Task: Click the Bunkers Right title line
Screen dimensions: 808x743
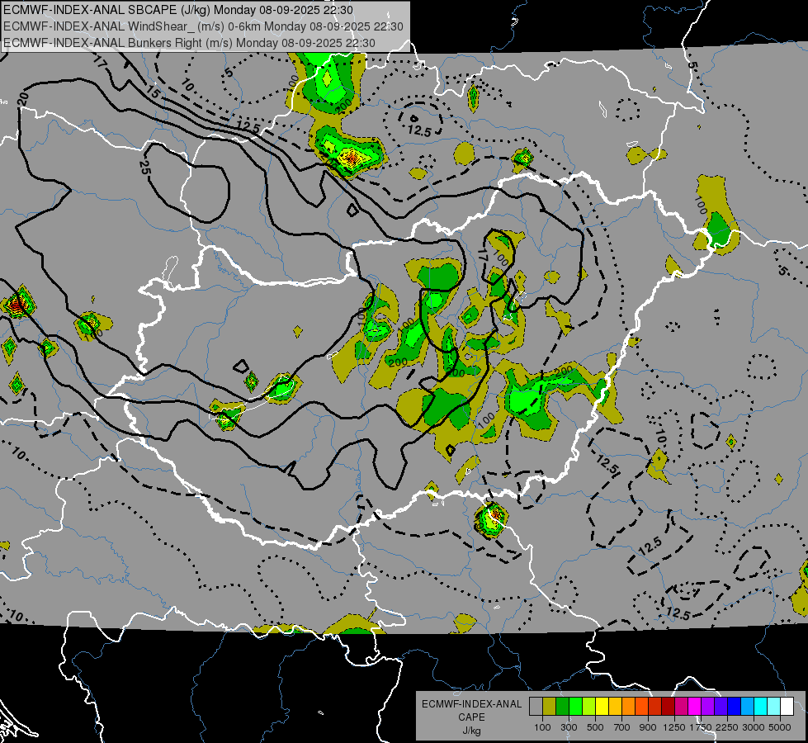Action: coord(189,43)
